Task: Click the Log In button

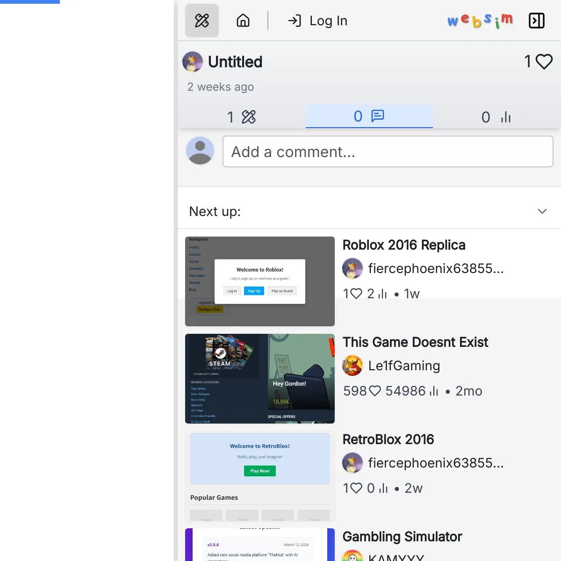Action: 318,21
